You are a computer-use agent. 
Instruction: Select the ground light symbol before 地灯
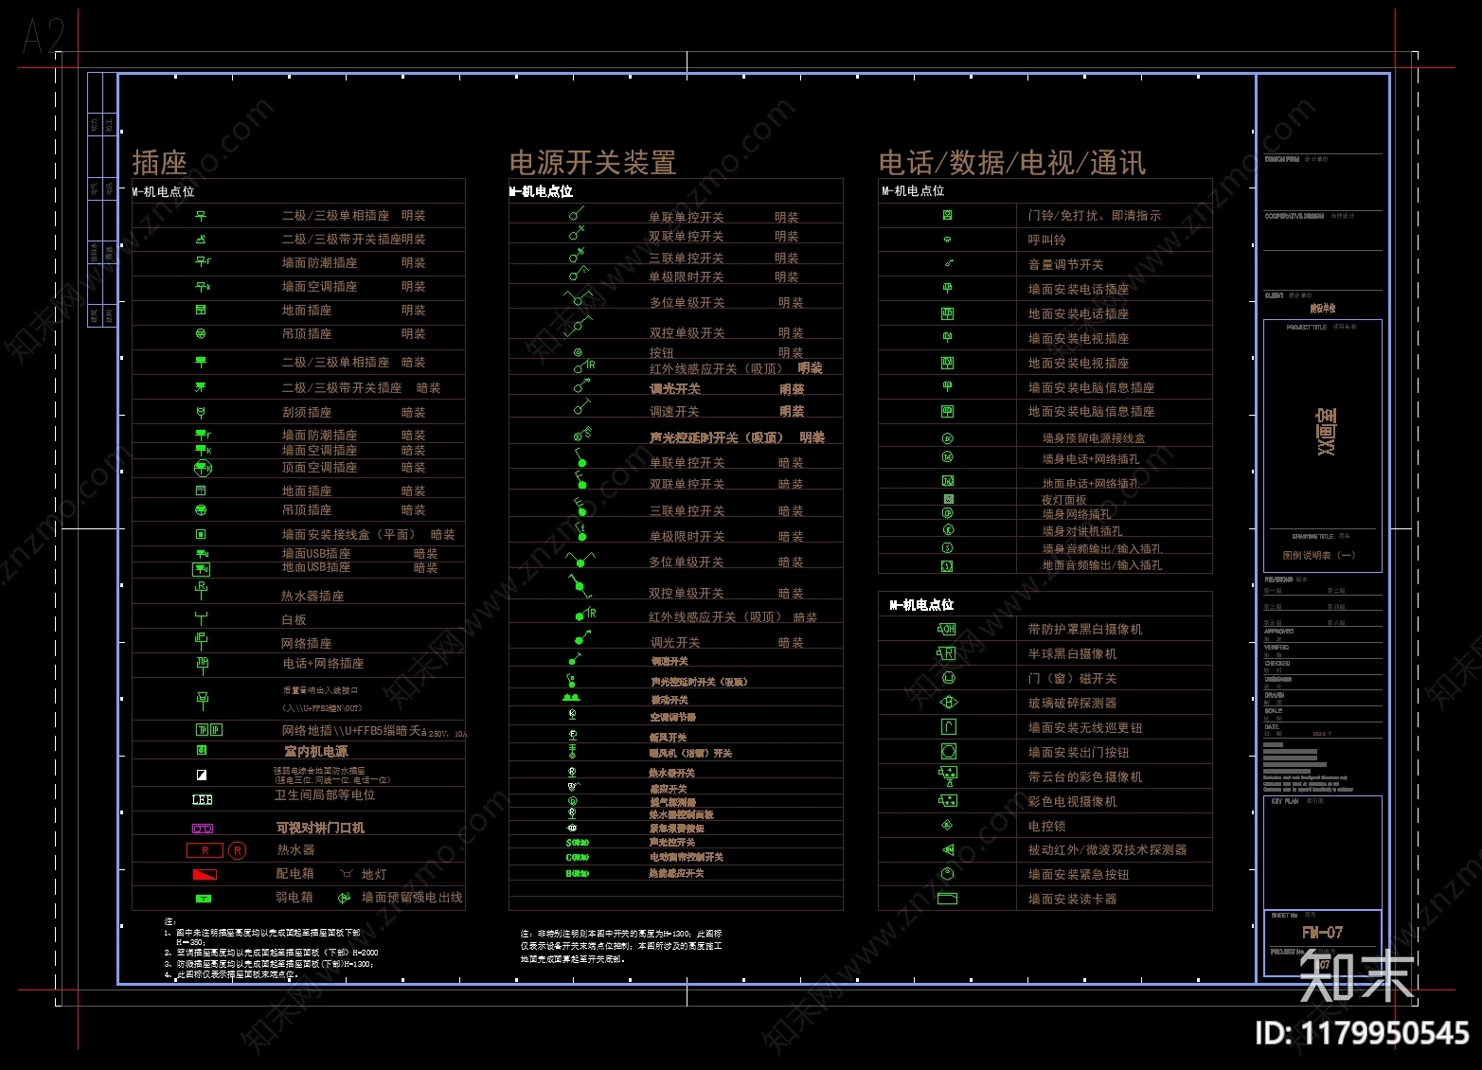345,874
